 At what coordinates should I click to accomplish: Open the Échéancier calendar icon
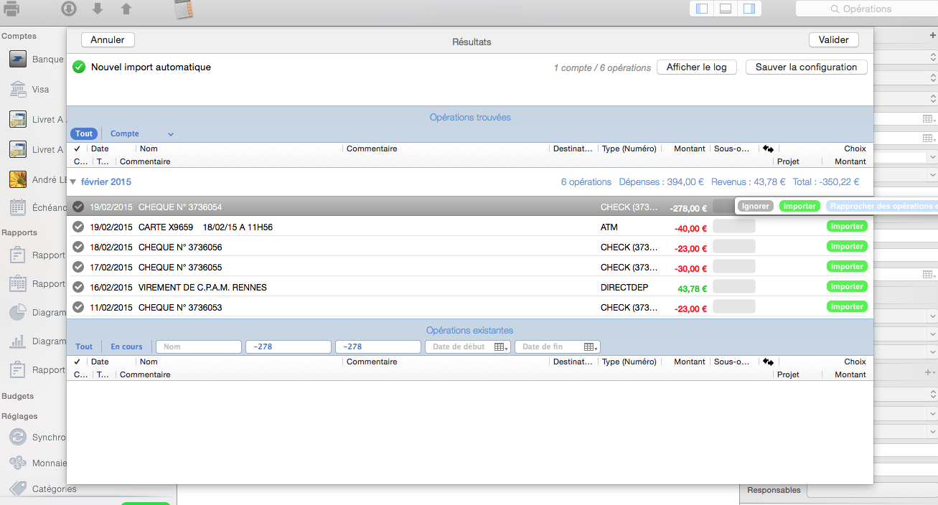(x=18, y=207)
